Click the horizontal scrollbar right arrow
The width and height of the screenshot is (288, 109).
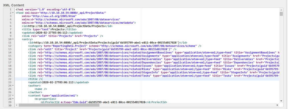tap(277, 105)
